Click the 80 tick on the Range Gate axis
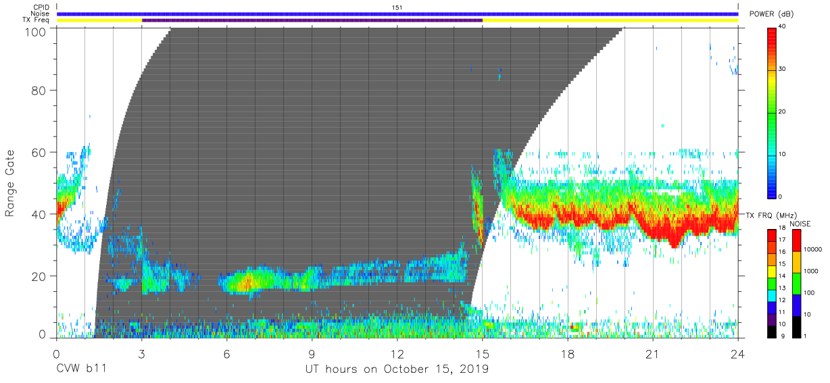 (39, 91)
